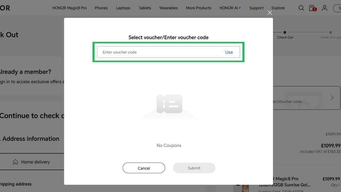This screenshot has height=192, width=341.
Task: Go to the Phones menu item
Action: point(101,8)
